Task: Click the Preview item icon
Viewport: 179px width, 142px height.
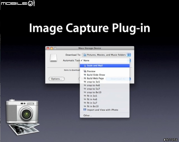Action: [85, 71]
